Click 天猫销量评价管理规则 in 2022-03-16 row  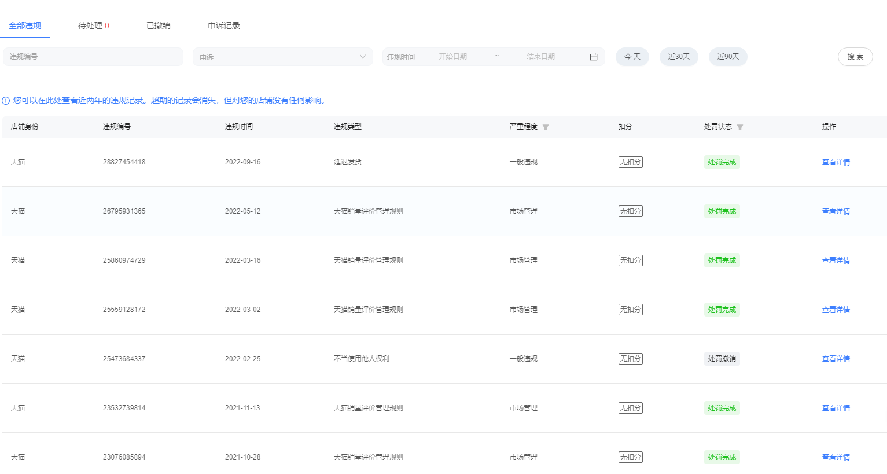point(369,260)
